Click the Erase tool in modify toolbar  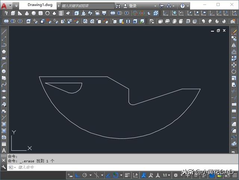pyautogui.click(x=234, y=32)
